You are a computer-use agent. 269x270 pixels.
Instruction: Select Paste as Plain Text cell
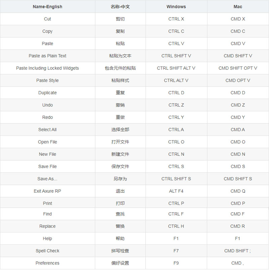click(x=47, y=56)
